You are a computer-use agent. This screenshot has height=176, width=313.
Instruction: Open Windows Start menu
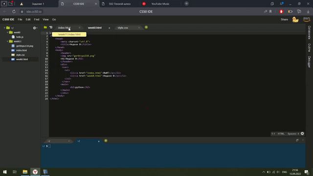click(x=5, y=172)
